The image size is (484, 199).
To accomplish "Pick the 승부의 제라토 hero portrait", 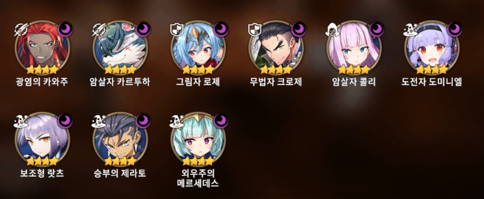I will click(120, 139).
